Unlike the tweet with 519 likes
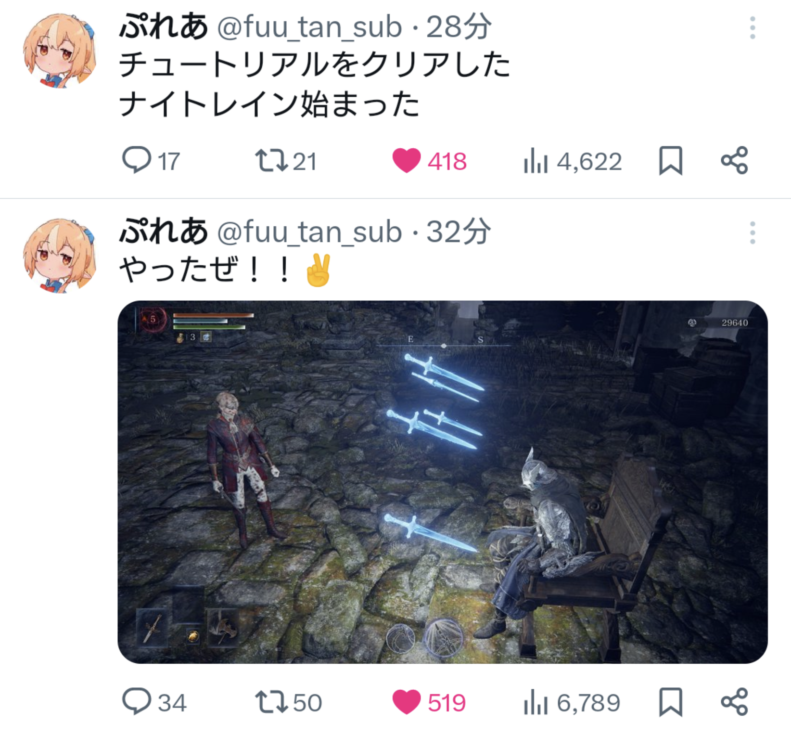Screen dimensions: 791x735 click(x=429, y=702)
